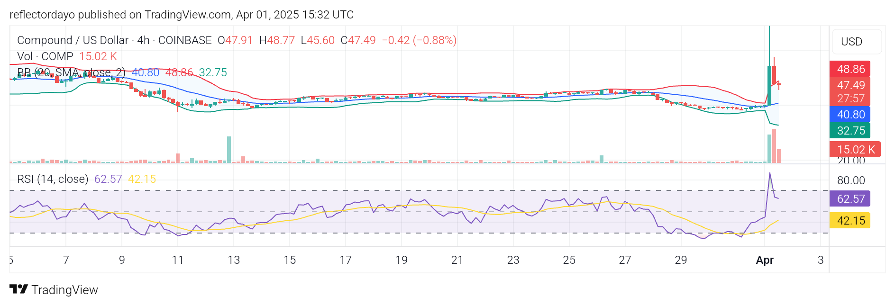Click the RSI legend value 42.15

[142, 179]
